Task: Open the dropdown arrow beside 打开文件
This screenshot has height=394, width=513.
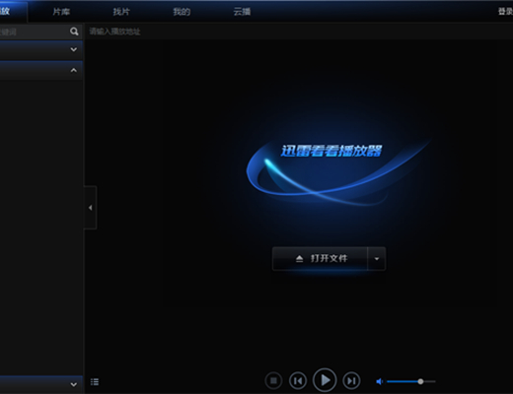Action: coord(377,259)
